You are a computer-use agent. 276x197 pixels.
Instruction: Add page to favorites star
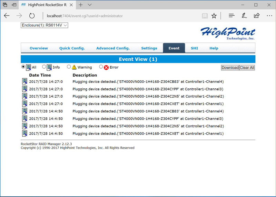tap(214, 16)
